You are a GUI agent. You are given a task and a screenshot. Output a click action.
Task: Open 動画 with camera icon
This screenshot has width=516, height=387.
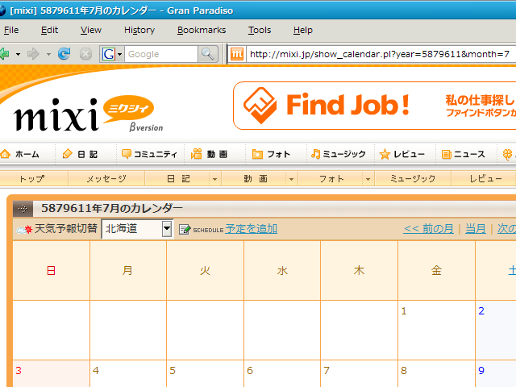click(x=210, y=154)
